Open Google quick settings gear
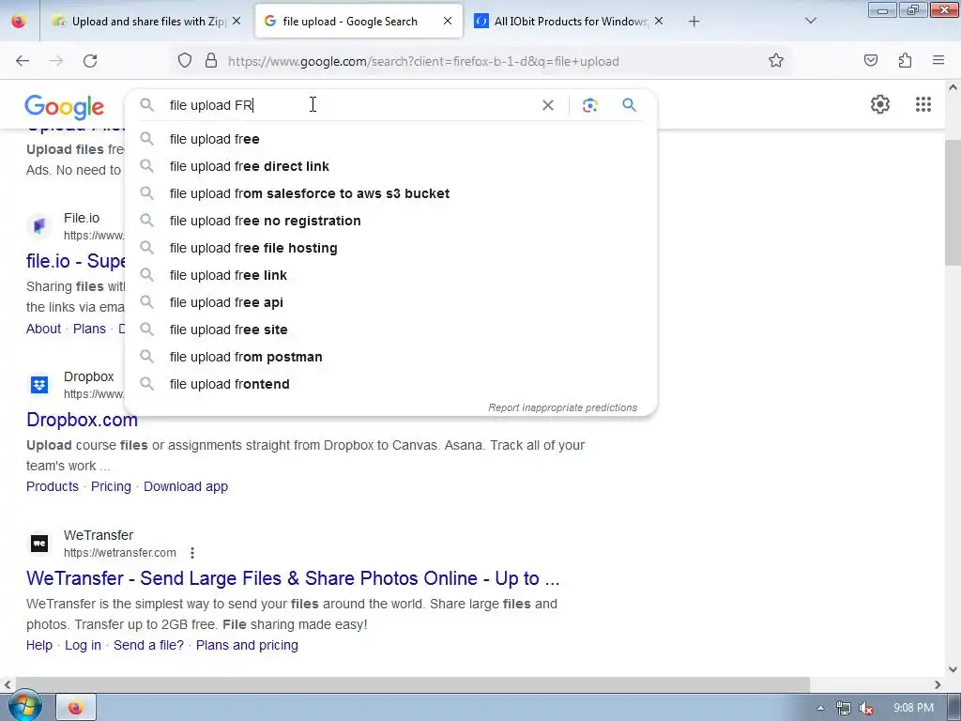 (x=880, y=104)
